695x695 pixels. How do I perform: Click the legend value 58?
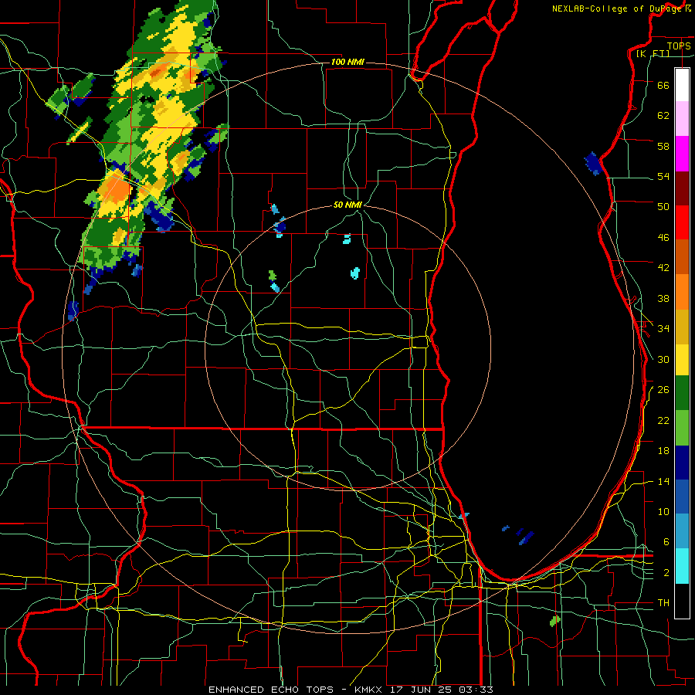[x=663, y=146]
